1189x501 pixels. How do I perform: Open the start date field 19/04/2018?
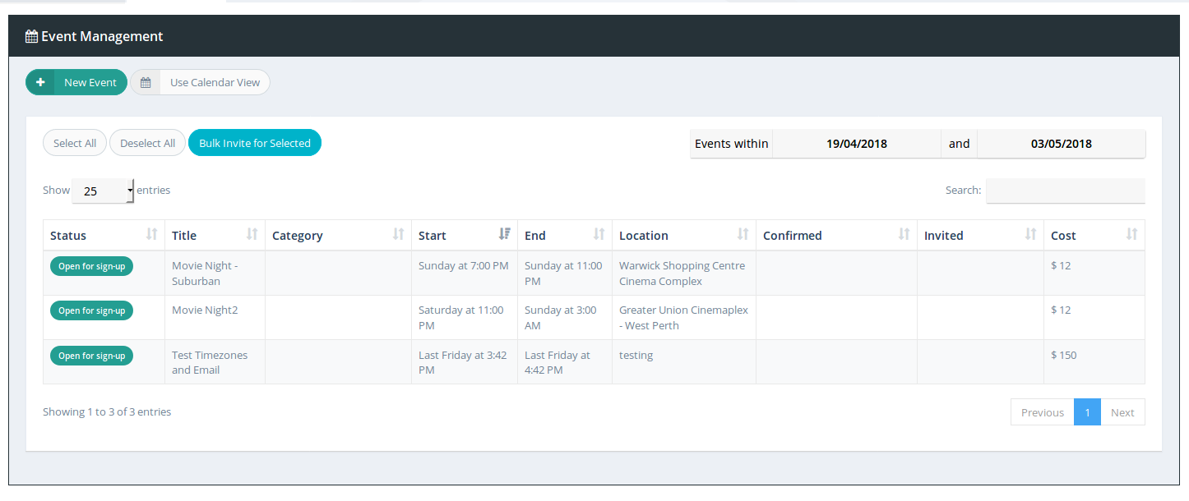(x=857, y=144)
